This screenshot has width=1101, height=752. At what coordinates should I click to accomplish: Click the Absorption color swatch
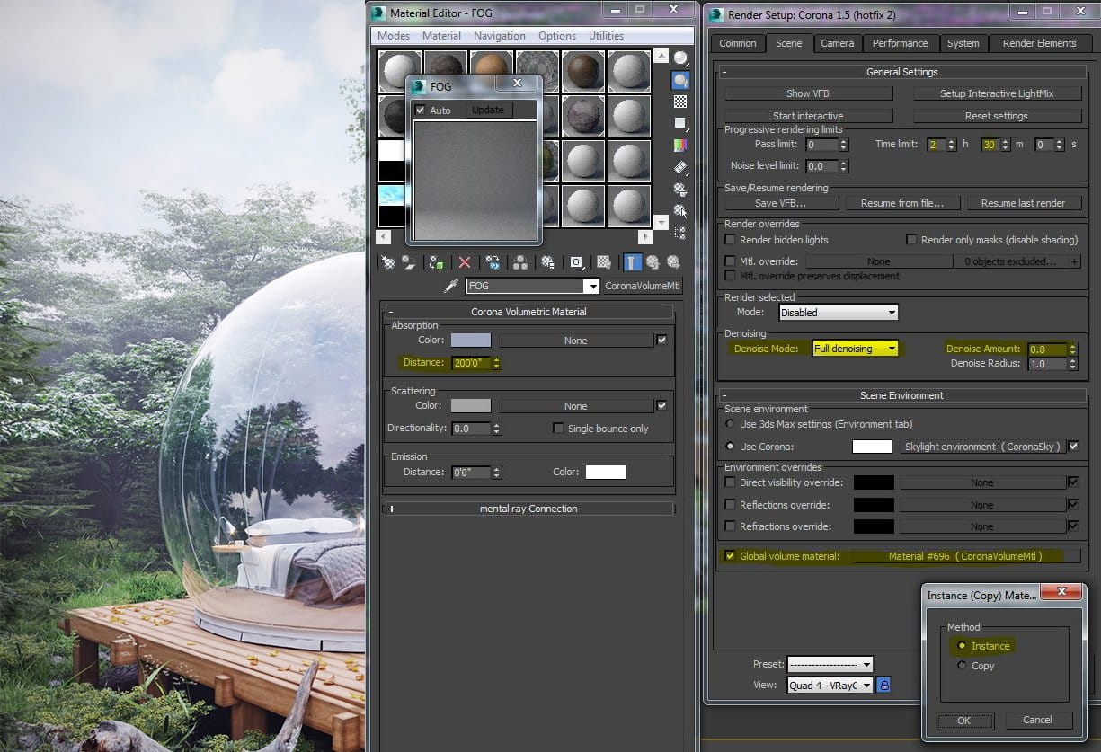[471, 341]
